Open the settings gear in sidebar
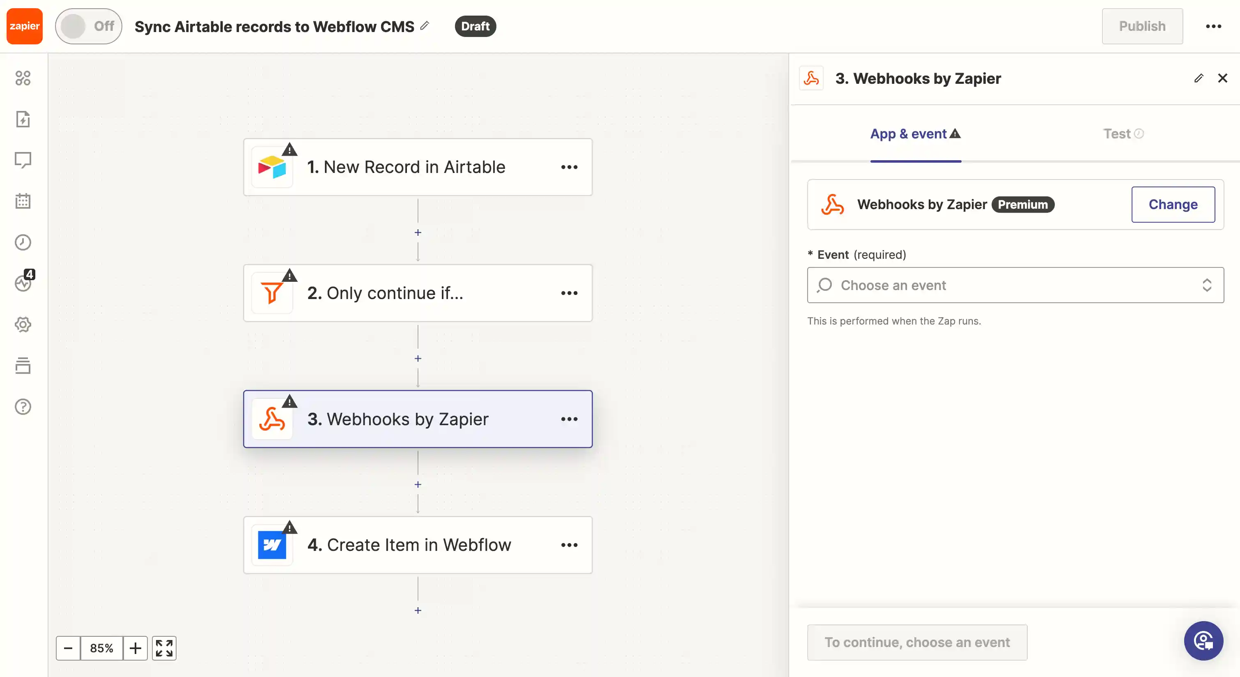The width and height of the screenshot is (1240, 677). pyautogui.click(x=23, y=325)
